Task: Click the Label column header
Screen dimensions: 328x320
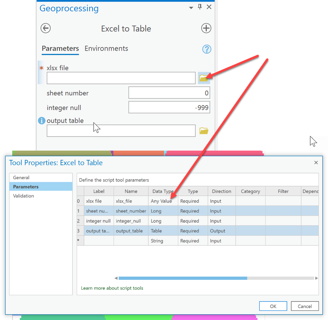Action: pyautogui.click(x=99, y=191)
